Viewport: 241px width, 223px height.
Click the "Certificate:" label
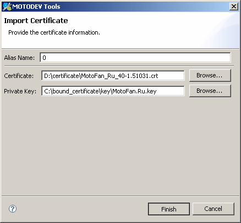point(19,76)
